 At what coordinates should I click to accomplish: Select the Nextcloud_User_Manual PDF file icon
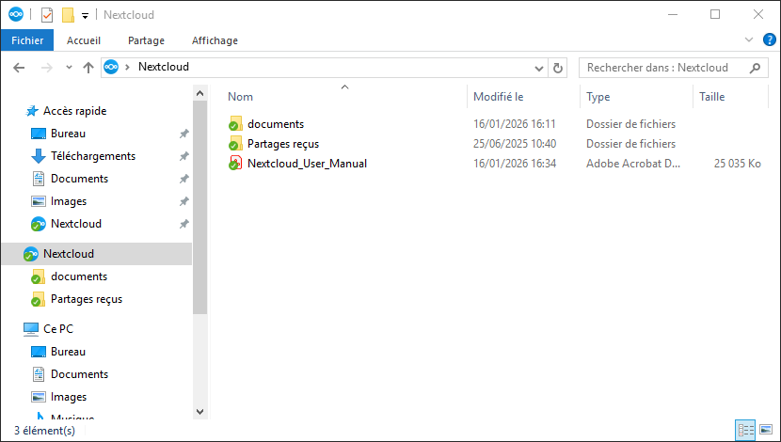pos(235,164)
